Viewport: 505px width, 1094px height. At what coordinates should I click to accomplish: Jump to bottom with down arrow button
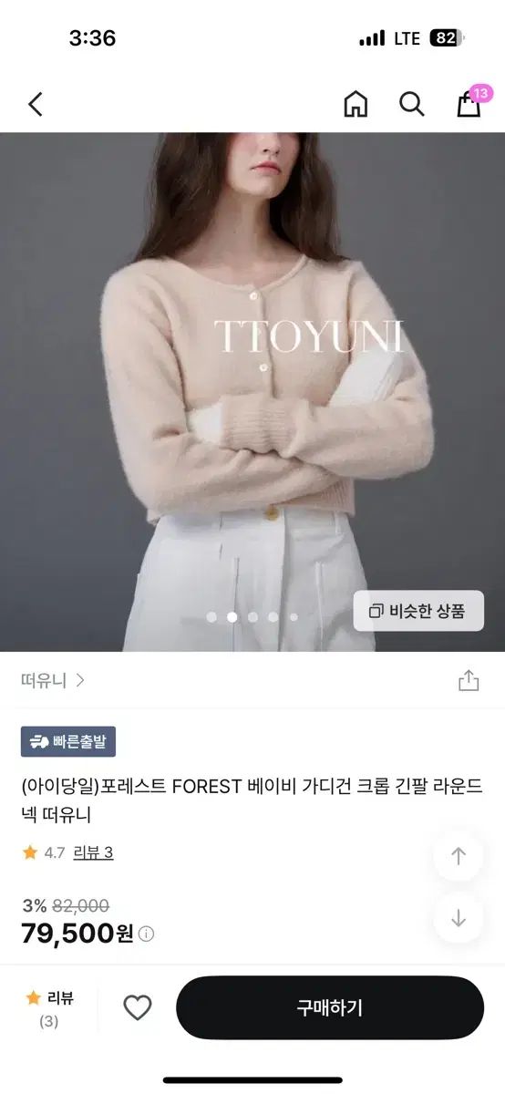[459, 918]
